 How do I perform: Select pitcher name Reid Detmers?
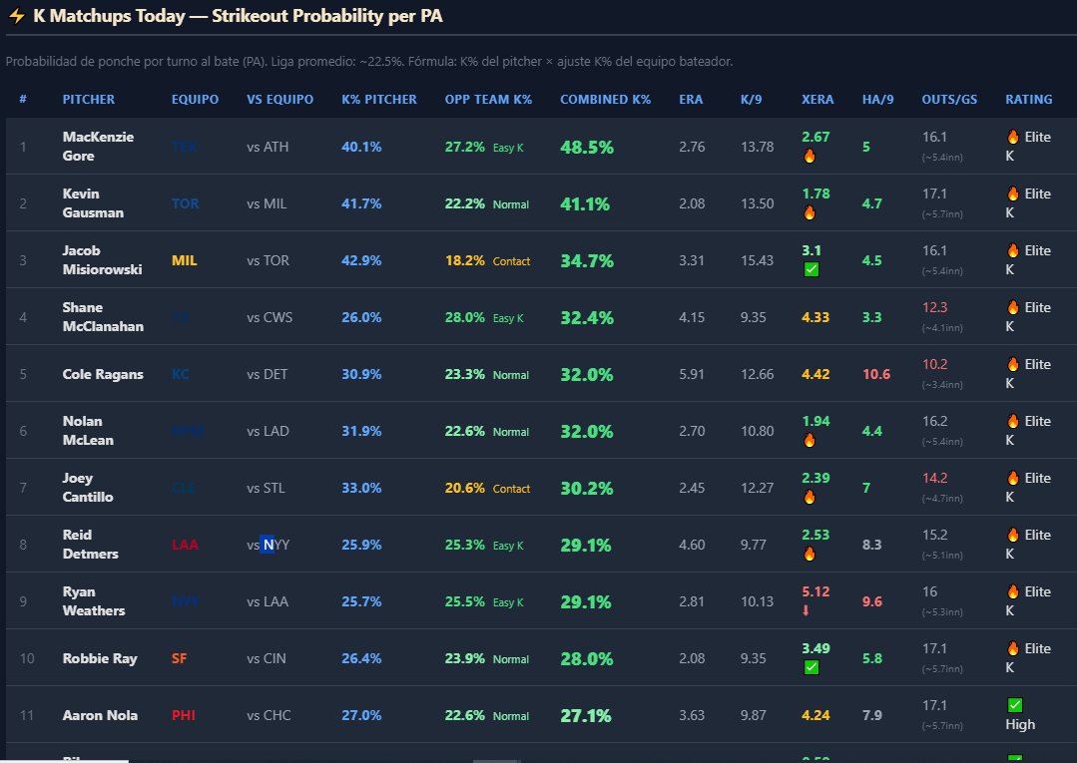click(91, 545)
